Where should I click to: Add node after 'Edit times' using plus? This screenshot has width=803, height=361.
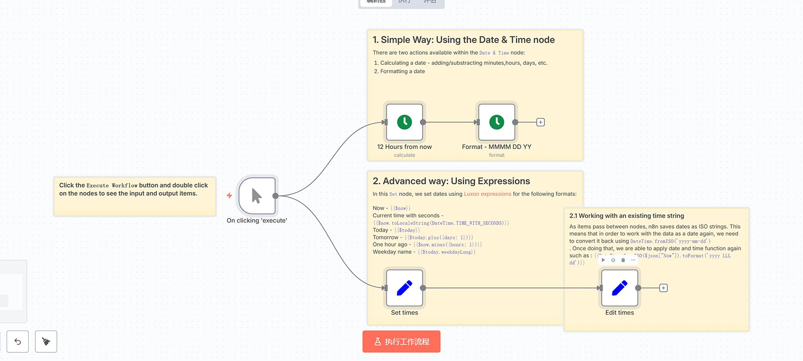click(x=663, y=288)
